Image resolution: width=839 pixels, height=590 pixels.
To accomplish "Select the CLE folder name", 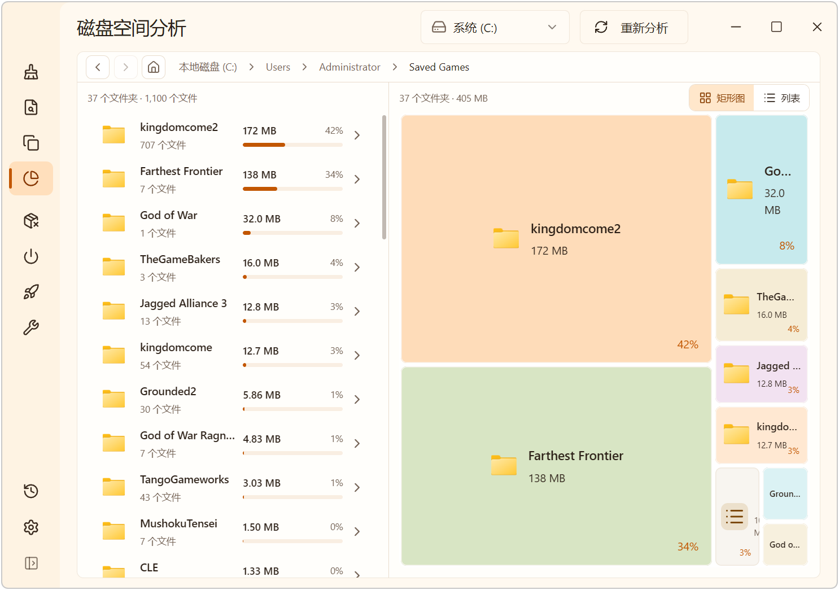I will tap(149, 567).
